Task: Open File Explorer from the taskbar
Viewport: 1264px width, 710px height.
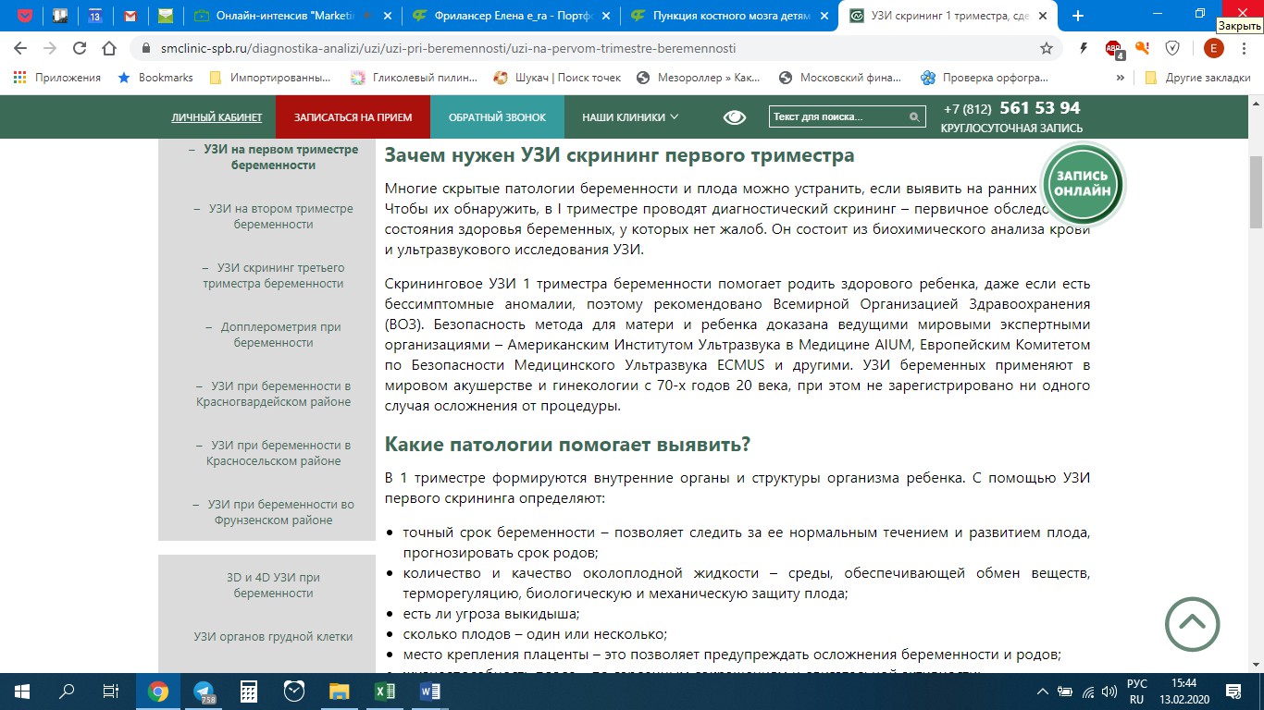Action: click(x=340, y=692)
